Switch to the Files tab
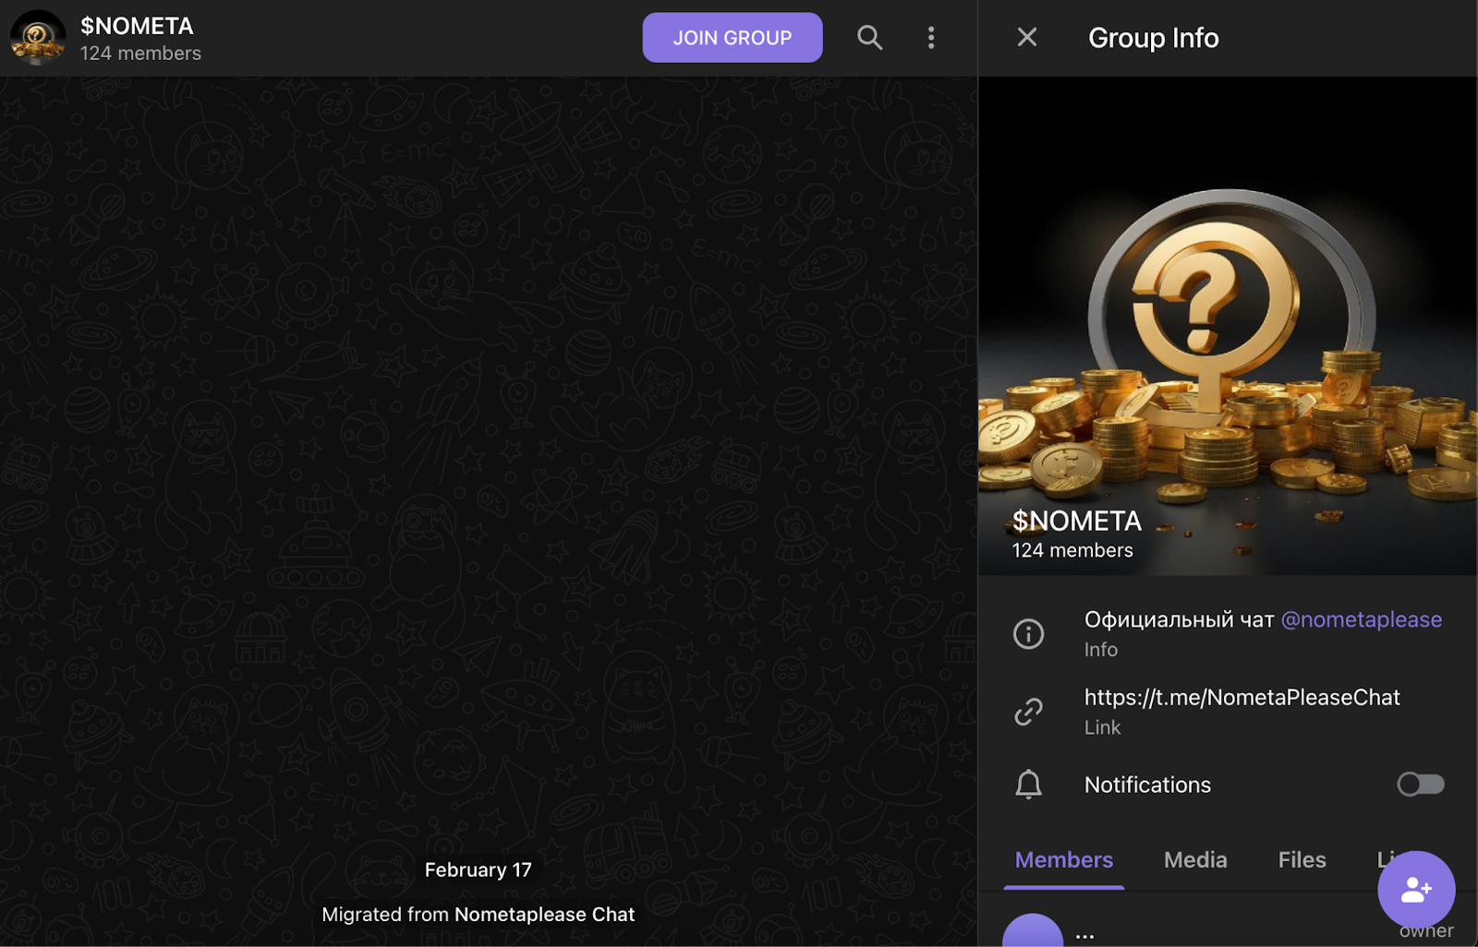 (x=1302, y=860)
